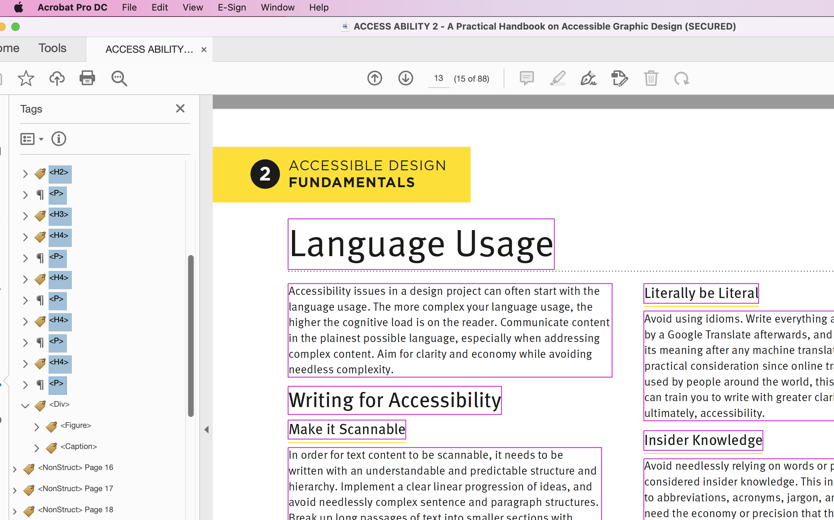Viewport: 834px width, 520px height.
Task: Click the star bookmark icon in toolbar
Action: pos(26,78)
